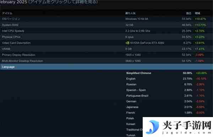Click the 6 cpus value
This screenshot has width=213, height=137.
click(x=129, y=37)
